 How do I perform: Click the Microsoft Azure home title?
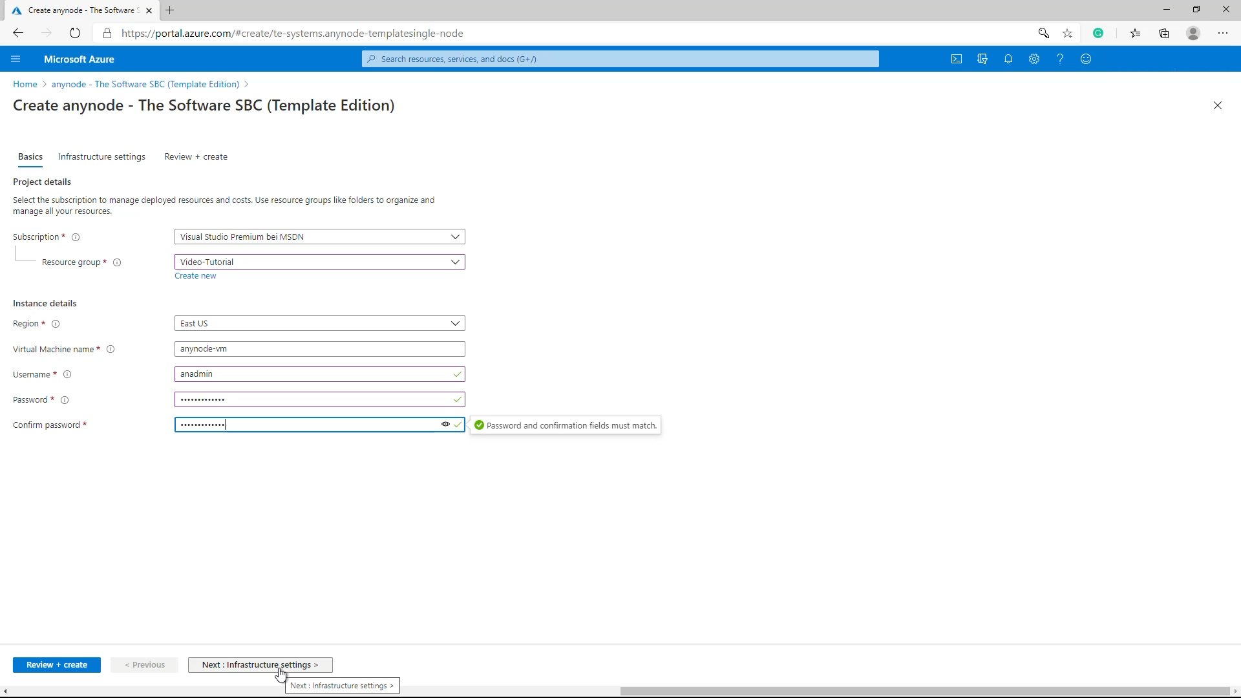pos(79,59)
